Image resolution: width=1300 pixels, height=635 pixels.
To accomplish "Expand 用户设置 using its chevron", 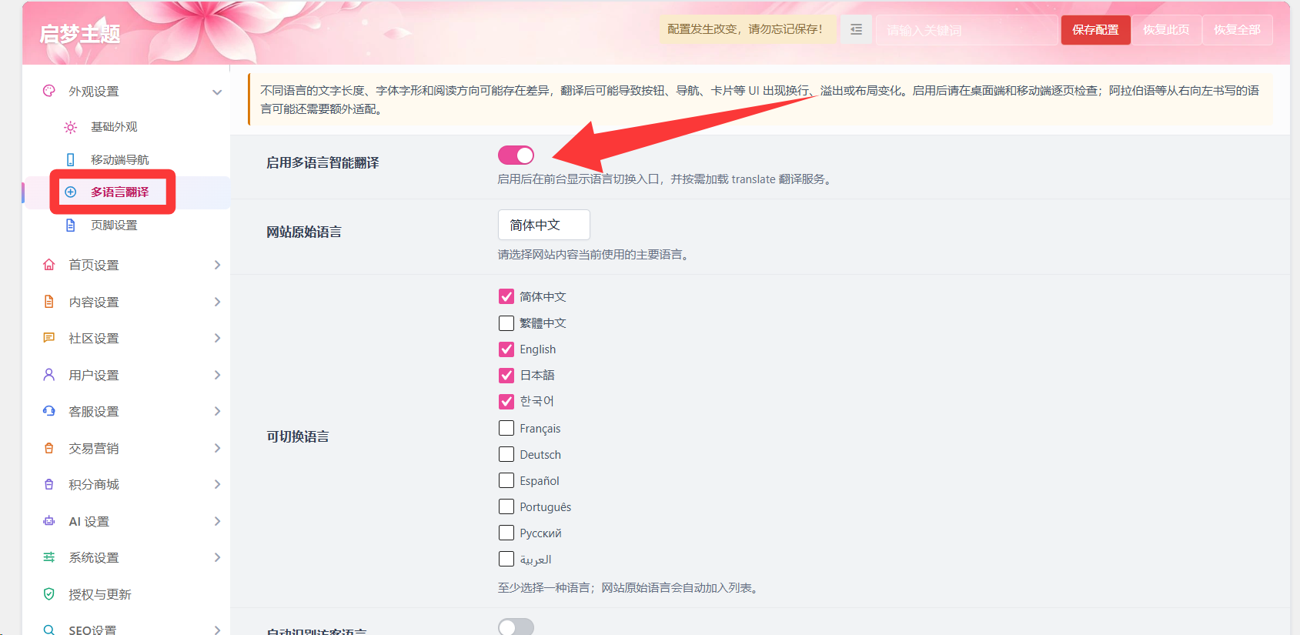I will click(x=217, y=375).
